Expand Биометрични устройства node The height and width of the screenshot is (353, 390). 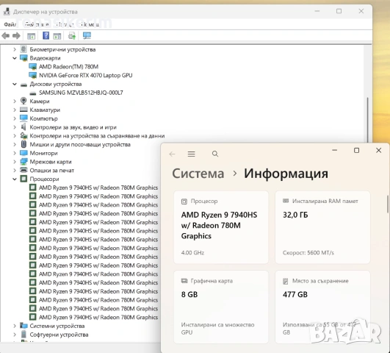click(15, 49)
